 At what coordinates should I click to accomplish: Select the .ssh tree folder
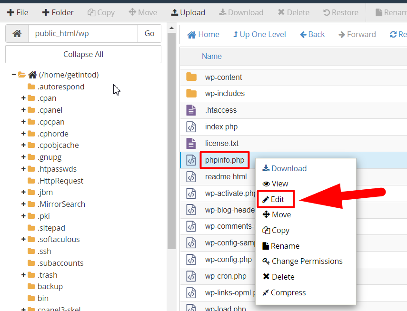tap(40, 251)
